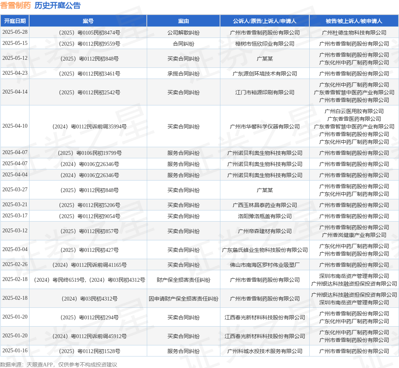Click date cell 2025-04-23

15,73
